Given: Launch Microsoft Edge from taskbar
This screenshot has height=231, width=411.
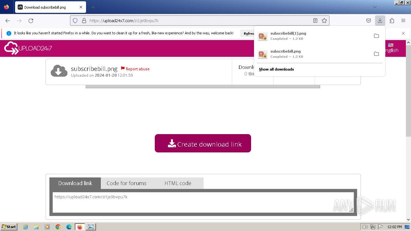Looking at the screenshot, I should pyautogui.click(x=69, y=227).
